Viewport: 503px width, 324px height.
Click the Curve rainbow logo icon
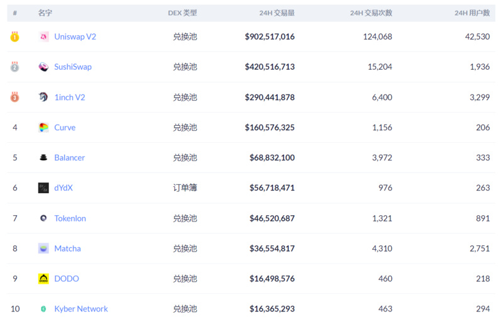tap(43, 128)
